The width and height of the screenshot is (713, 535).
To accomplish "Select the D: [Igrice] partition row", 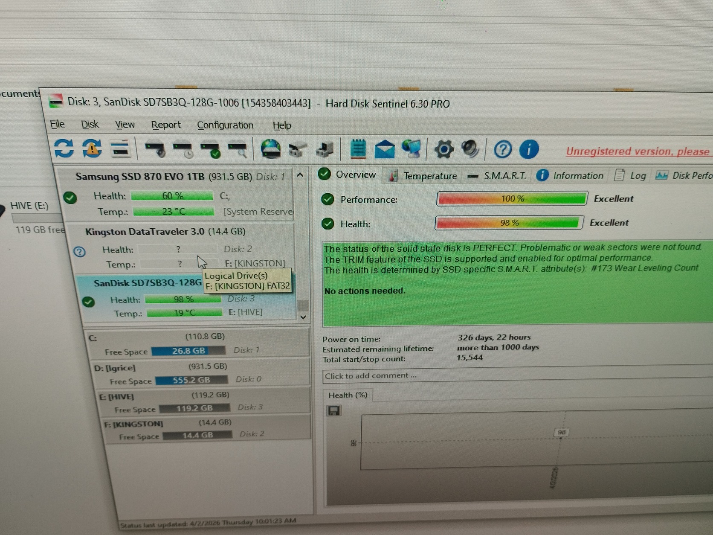I will (200, 372).
